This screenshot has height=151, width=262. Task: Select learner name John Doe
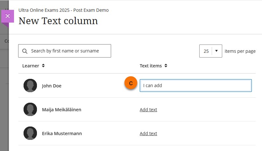(52, 86)
